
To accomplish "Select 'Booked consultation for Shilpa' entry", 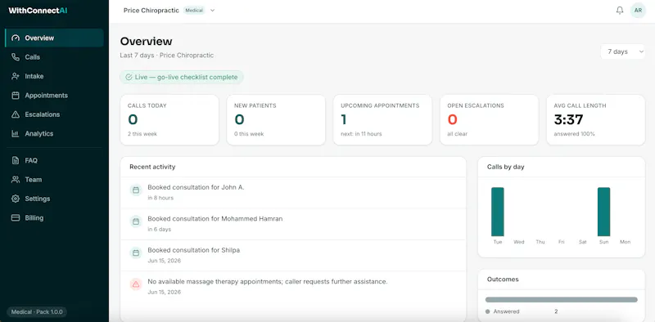I will [293, 255].
